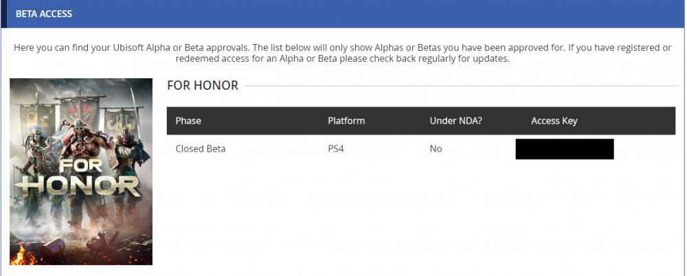Select the No value under NDA

436,148
